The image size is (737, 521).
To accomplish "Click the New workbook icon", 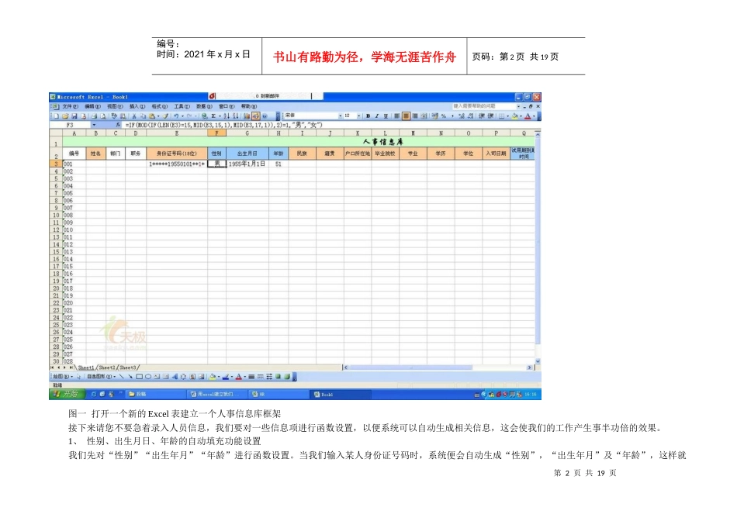I will pos(56,116).
